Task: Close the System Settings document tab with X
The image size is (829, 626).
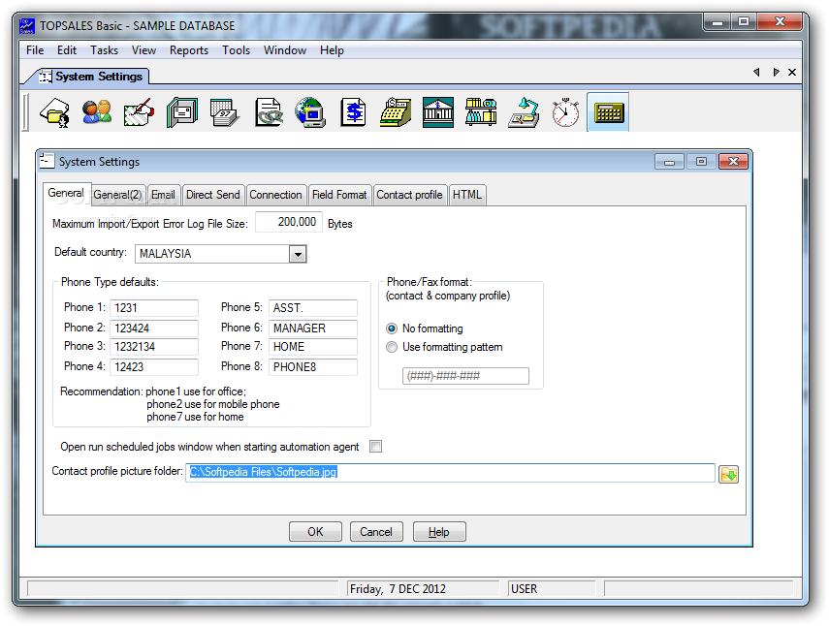Action: coord(792,73)
